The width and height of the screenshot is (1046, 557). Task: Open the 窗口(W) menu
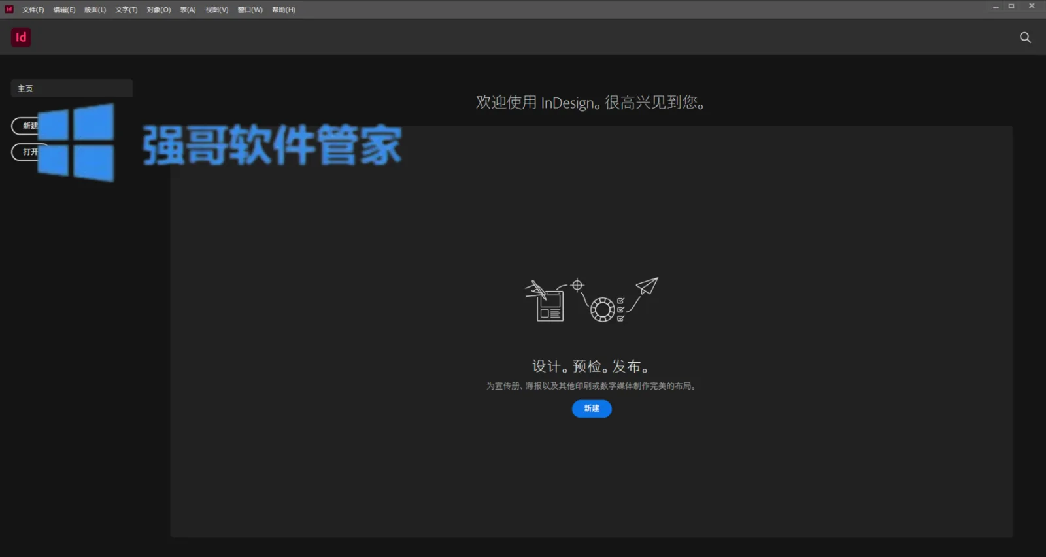pos(250,10)
